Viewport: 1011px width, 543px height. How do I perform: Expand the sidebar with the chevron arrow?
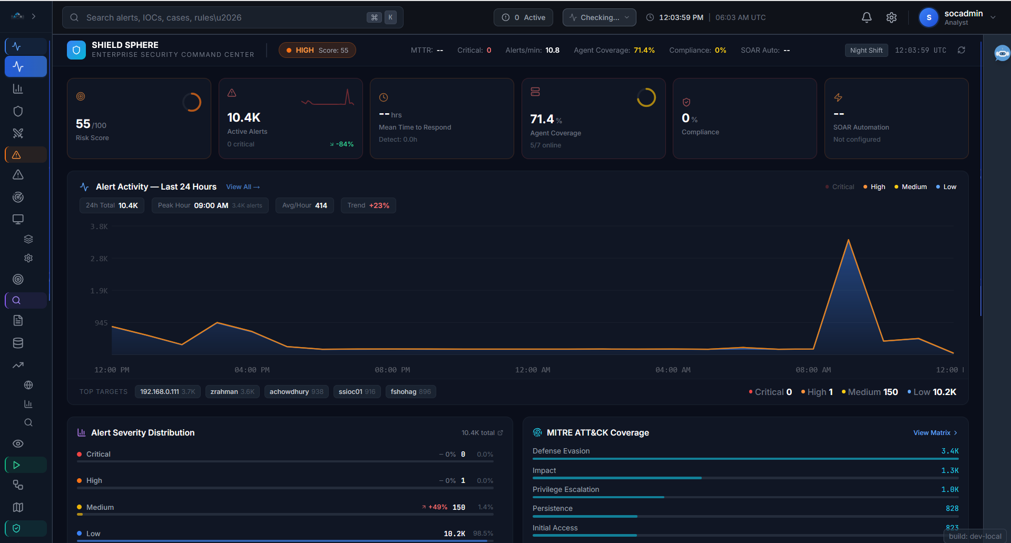tap(33, 16)
